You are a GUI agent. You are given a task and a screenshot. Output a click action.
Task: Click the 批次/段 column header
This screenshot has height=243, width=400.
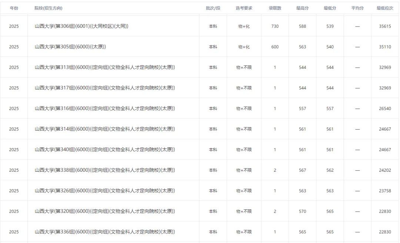[x=213, y=8]
